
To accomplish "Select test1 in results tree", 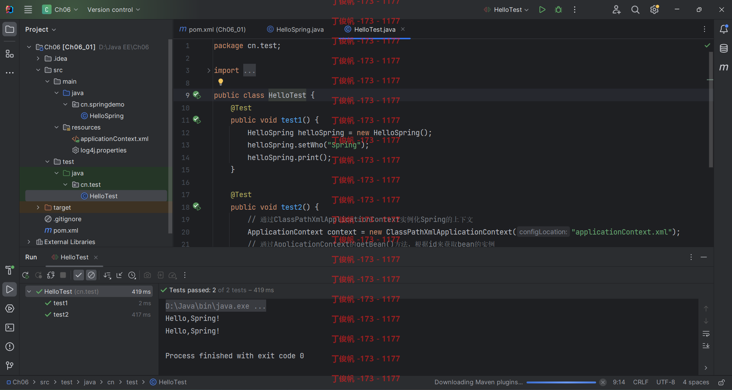I will 61,303.
